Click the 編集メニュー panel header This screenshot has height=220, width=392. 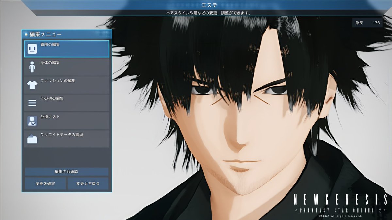coord(67,34)
